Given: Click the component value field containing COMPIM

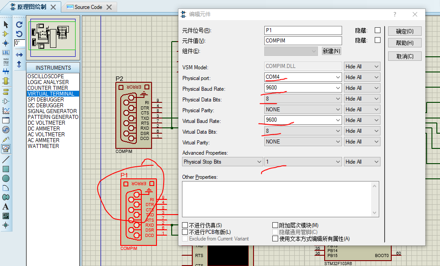Looking at the screenshot, I should point(303,41).
